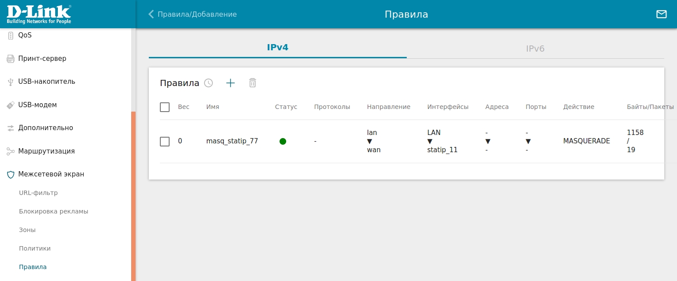Image resolution: width=677 pixels, height=281 pixels.
Task: Click the Принт-сервер printer icon
Action: pyautogui.click(x=11, y=59)
